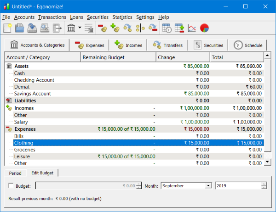Click the Open file folder icon
This screenshot has width=276, height=212.
coord(19,28)
